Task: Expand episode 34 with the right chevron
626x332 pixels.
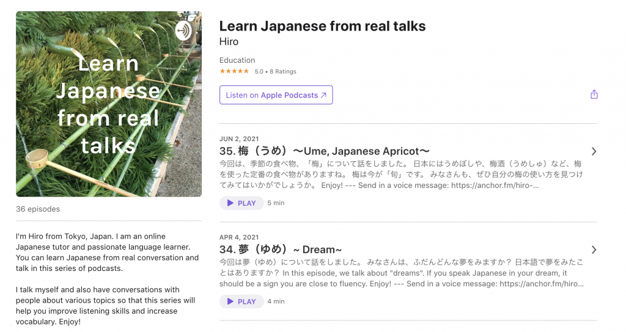Action: pos(594,250)
